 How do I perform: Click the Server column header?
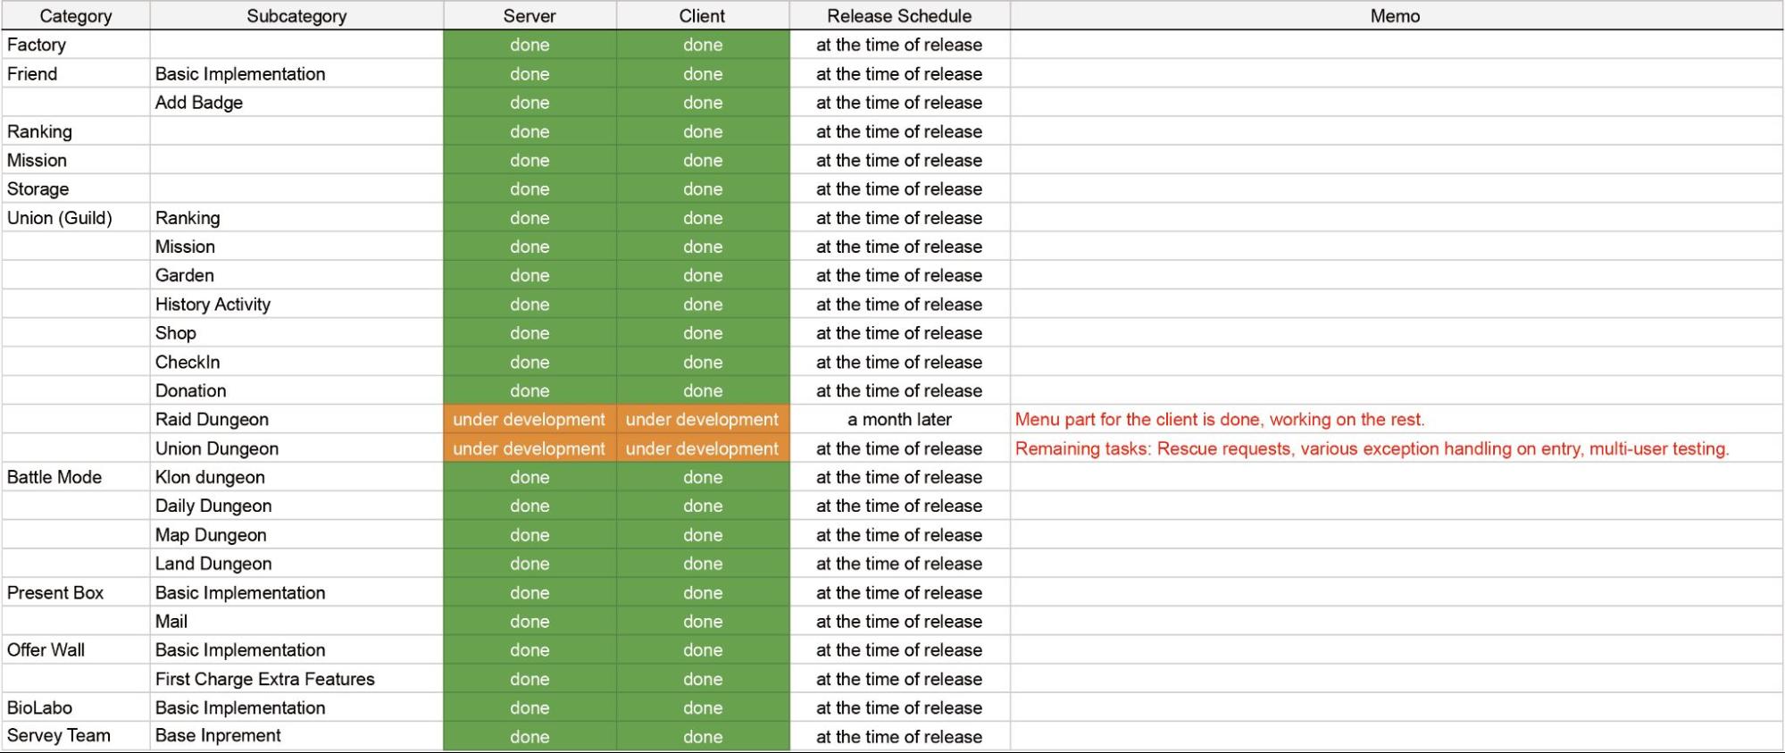(530, 16)
